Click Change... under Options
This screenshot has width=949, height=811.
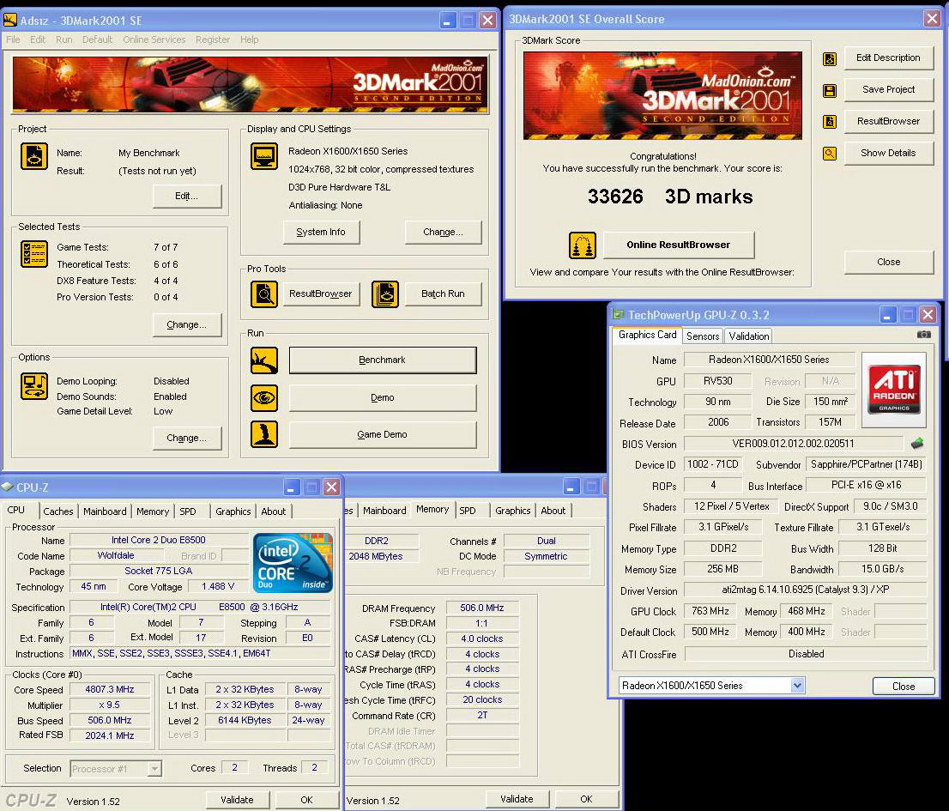pyautogui.click(x=186, y=438)
